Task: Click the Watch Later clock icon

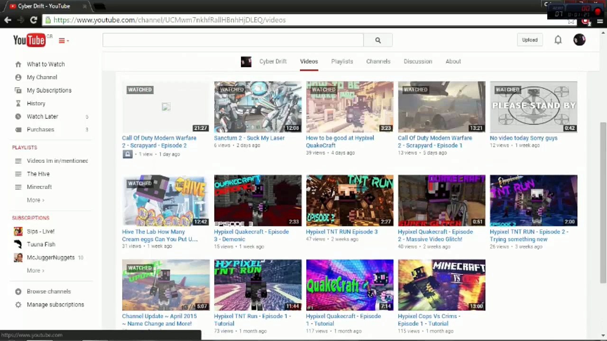Action: 18,117
